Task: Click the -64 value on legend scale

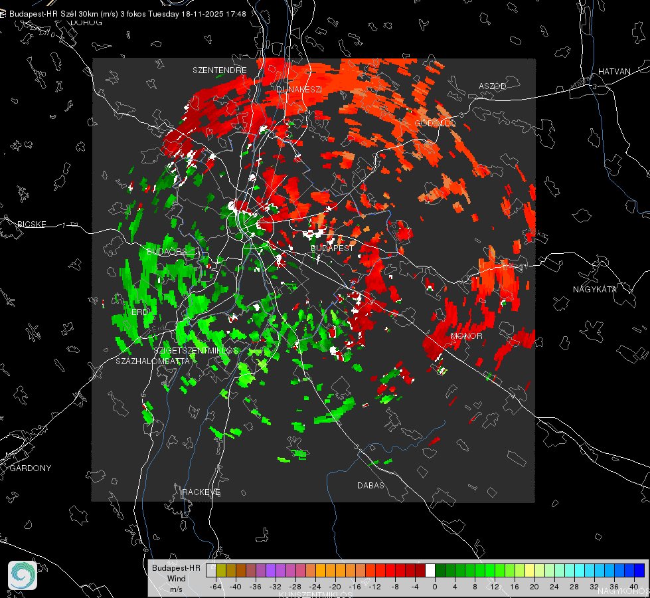Action: click(215, 587)
